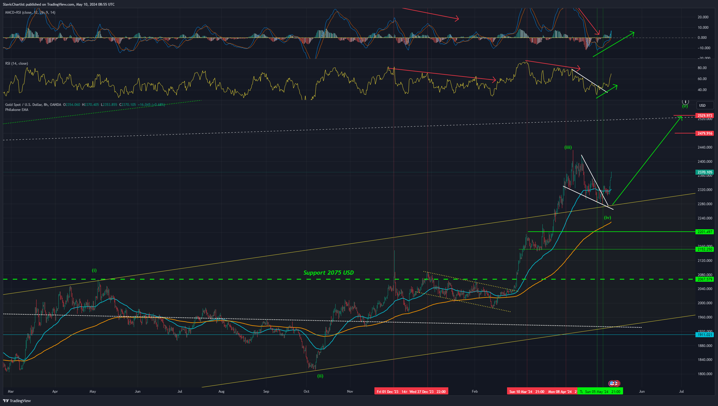Select the Support 2075 USD text label
This screenshot has width=718, height=406.
click(329, 273)
